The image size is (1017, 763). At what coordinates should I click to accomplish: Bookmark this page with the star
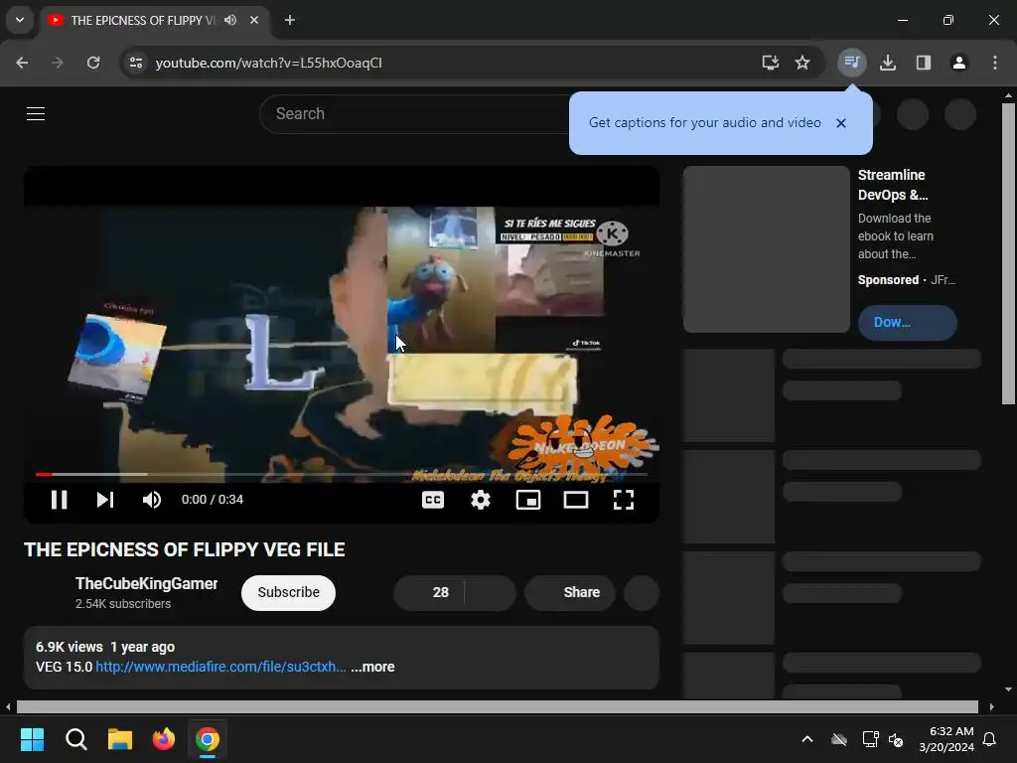(x=802, y=63)
